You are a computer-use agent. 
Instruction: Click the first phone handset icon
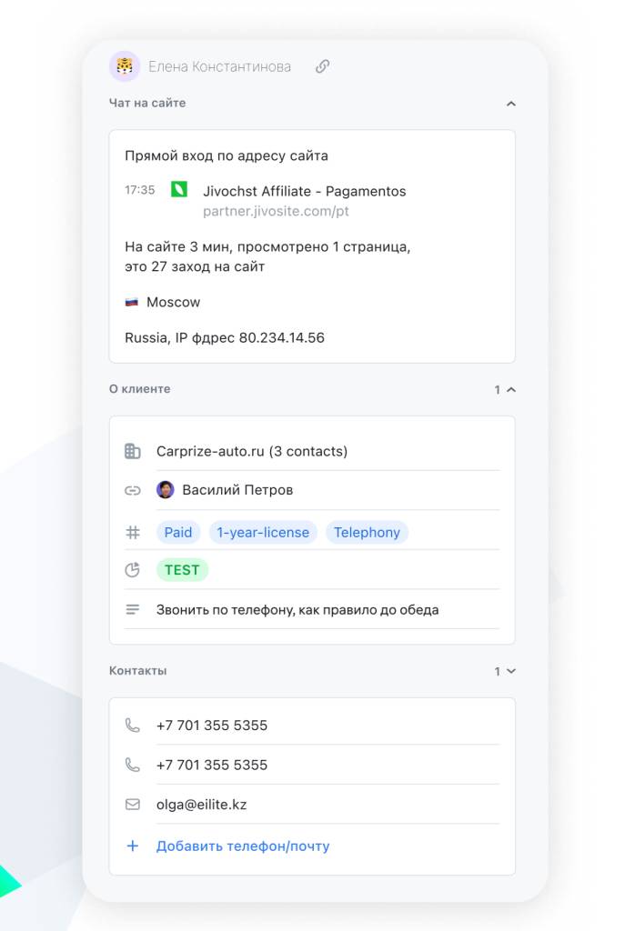(133, 726)
